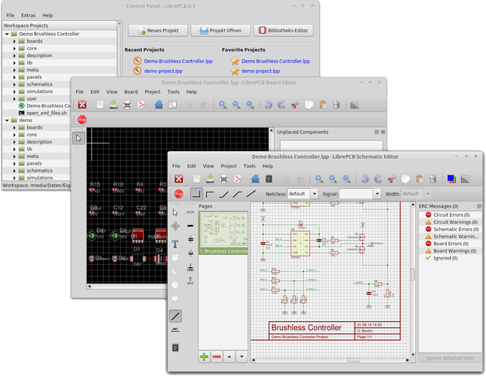This screenshot has height=376, width=486.
Task: Click the red minus to remove the page
Action: 217,356
